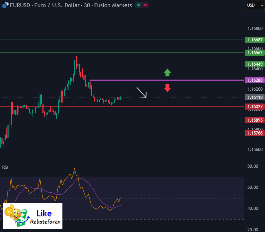Select the red 1.15895 price label
Viewport: 265px width, 232px height.
(x=255, y=120)
